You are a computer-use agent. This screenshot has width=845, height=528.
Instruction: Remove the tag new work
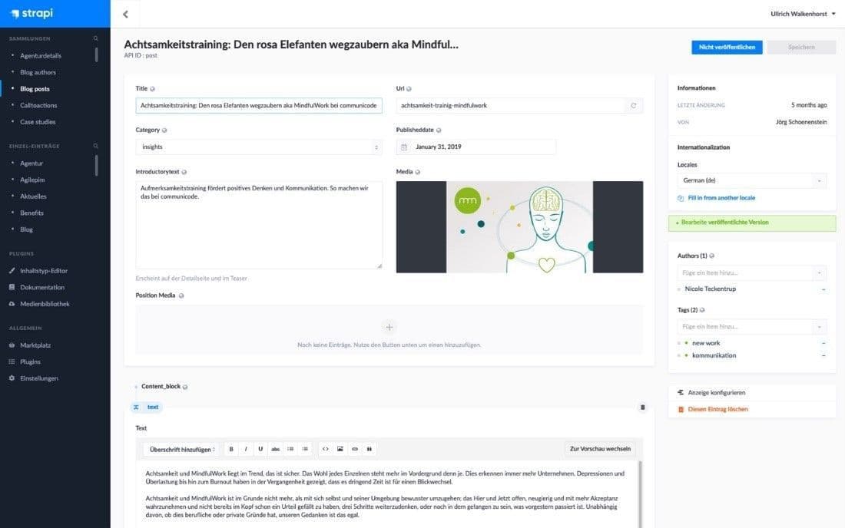[823, 342]
